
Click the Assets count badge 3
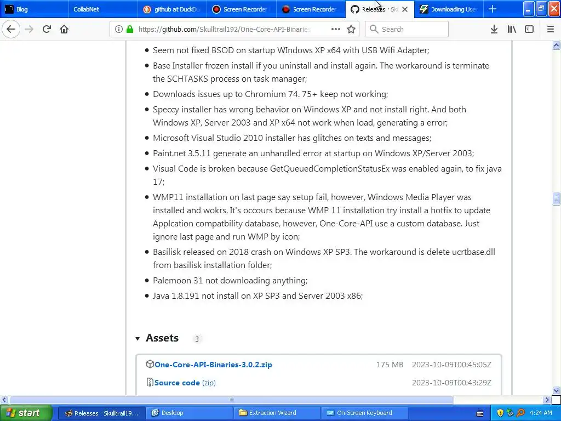point(197,339)
